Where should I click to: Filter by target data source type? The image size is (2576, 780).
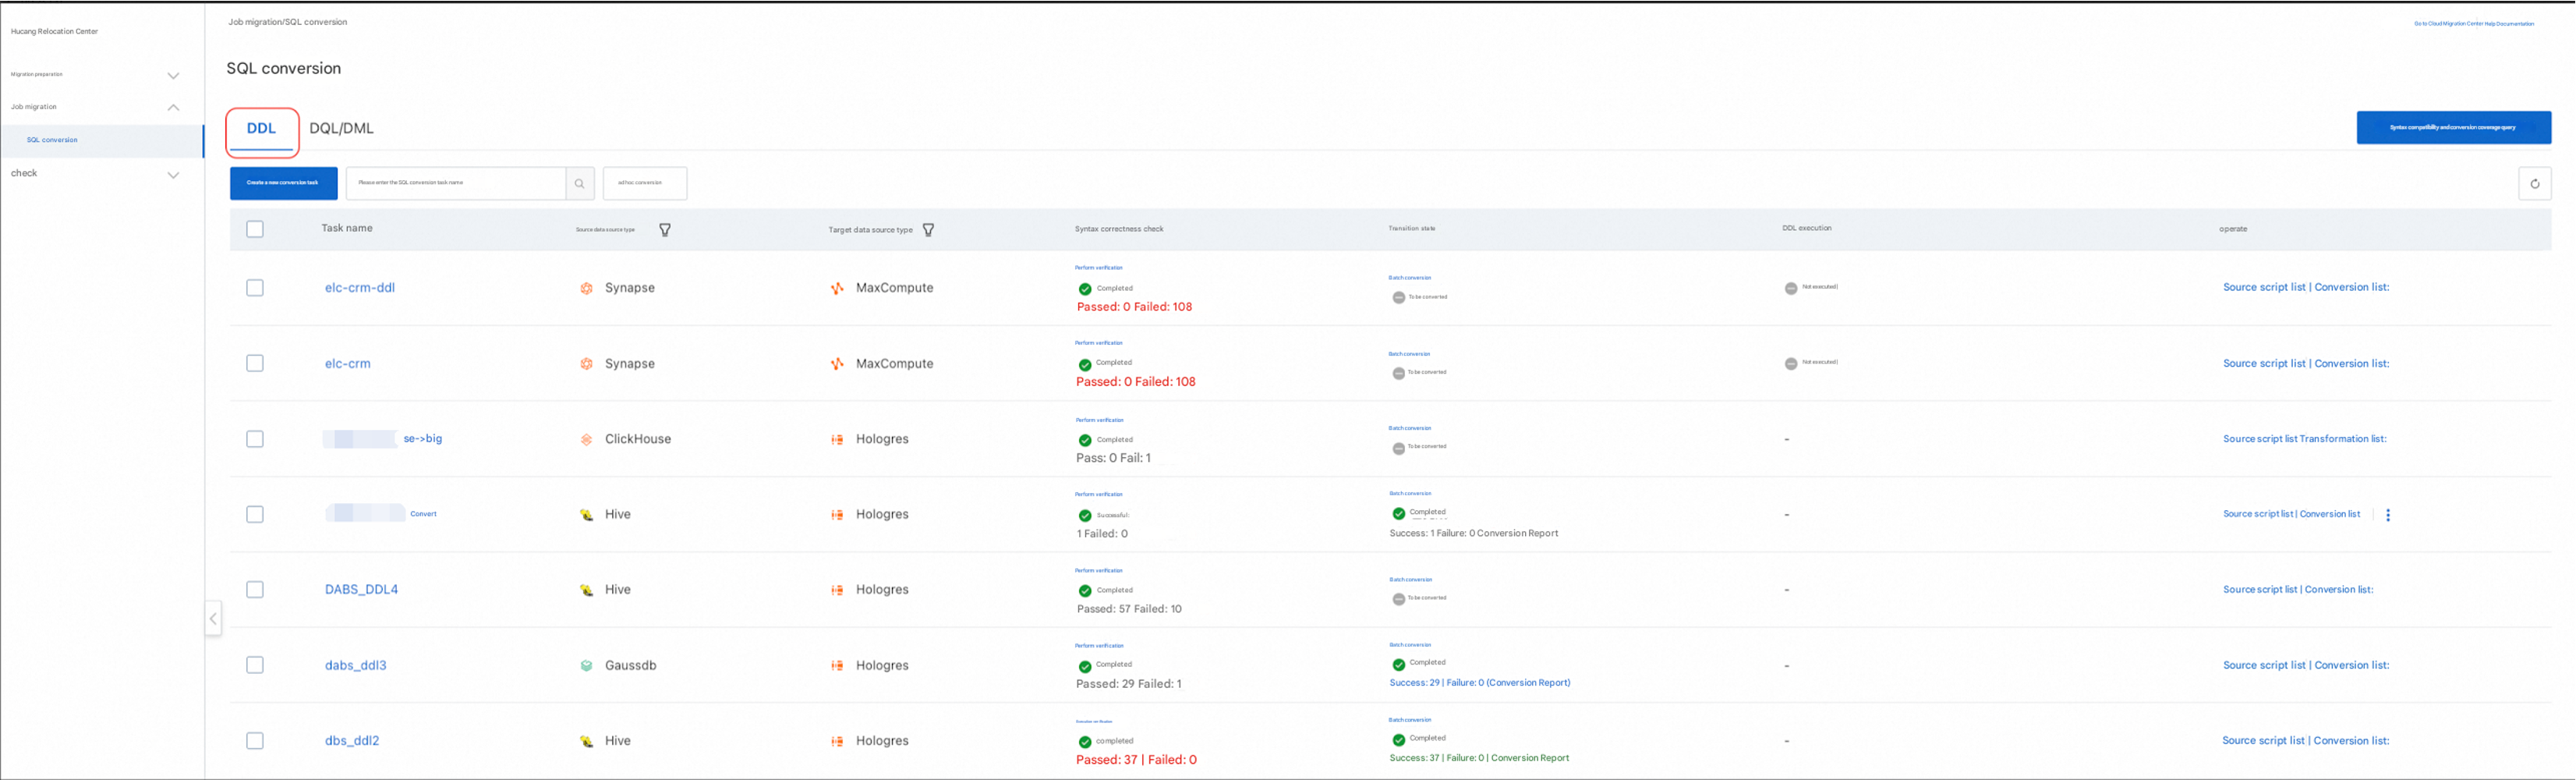click(x=928, y=230)
